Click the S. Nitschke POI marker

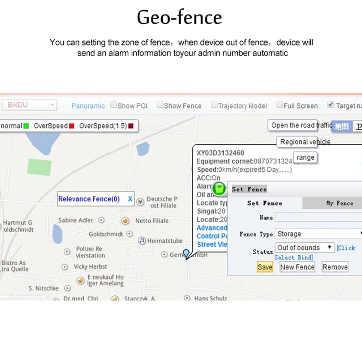tap(67, 288)
